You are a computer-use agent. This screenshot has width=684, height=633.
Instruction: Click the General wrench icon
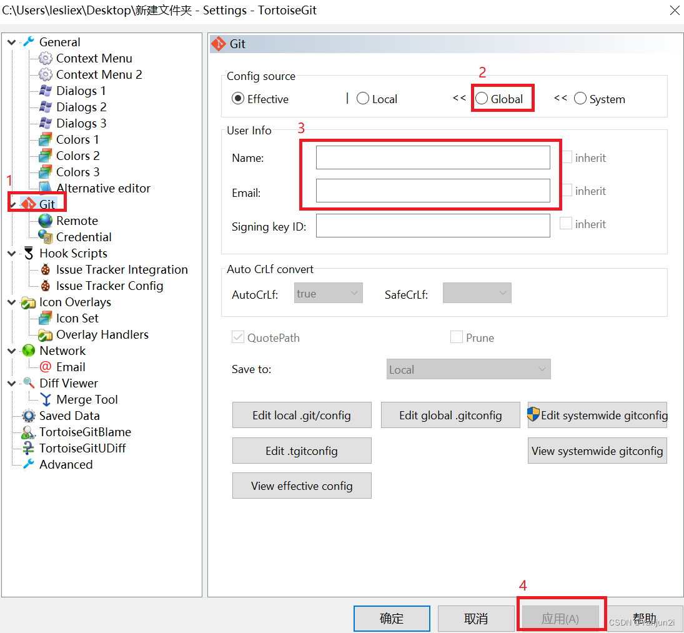coord(29,42)
